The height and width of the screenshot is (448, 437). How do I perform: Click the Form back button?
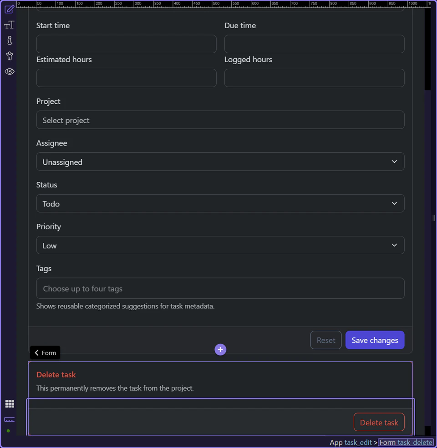point(45,352)
